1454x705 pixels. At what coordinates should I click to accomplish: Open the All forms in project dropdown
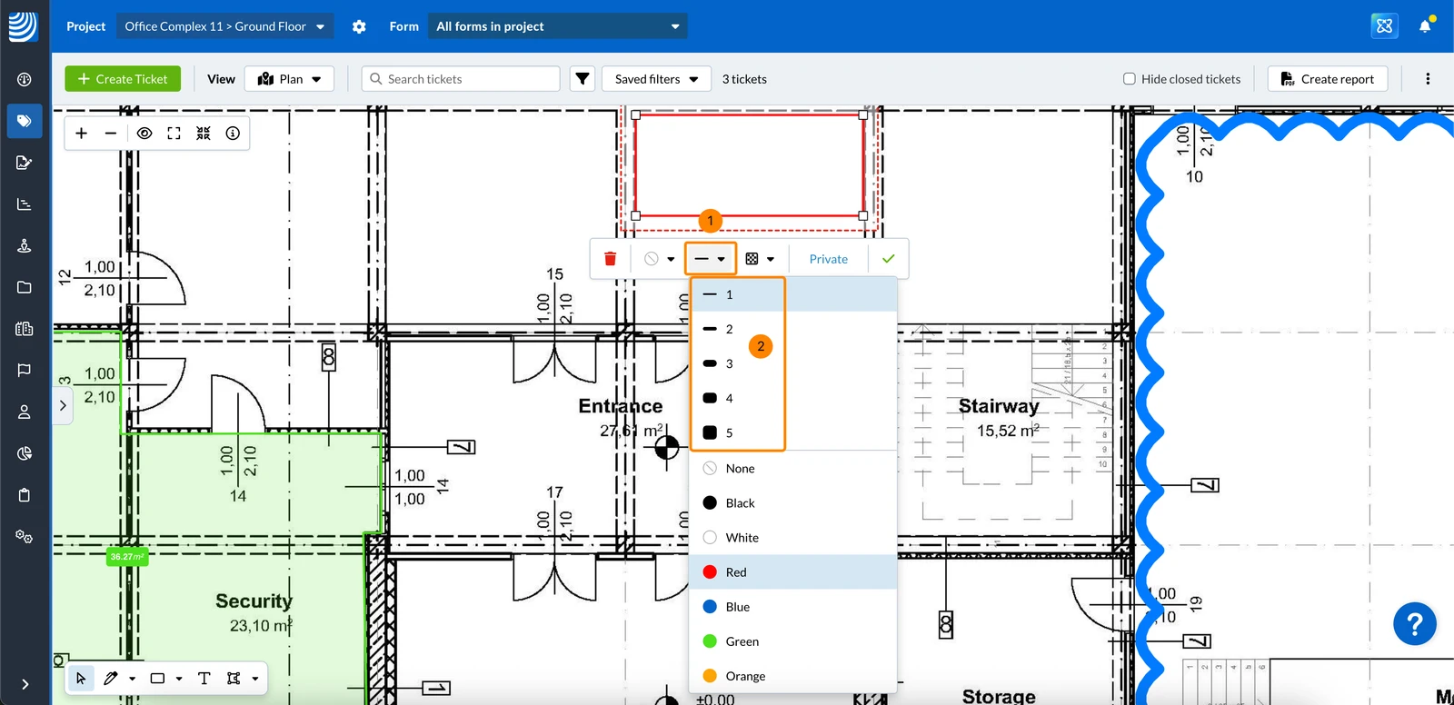tap(558, 26)
